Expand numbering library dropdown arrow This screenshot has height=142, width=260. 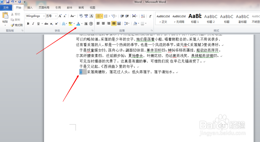(109, 16)
